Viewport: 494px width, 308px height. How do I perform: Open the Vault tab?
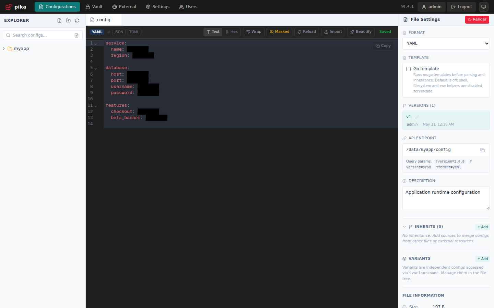point(94,7)
